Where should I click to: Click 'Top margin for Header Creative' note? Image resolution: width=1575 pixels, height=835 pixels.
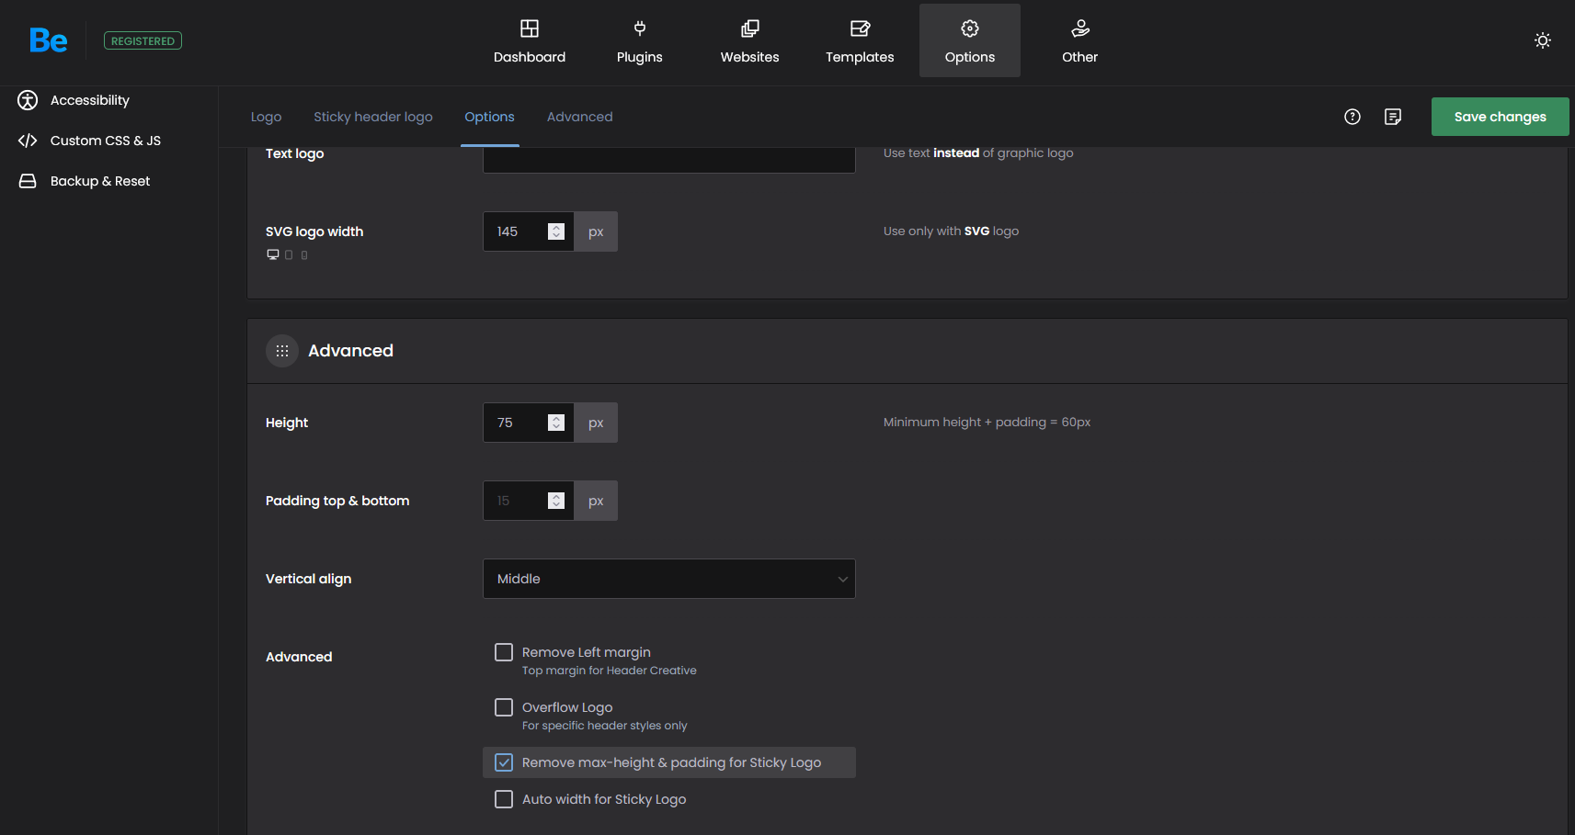tap(610, 671)
